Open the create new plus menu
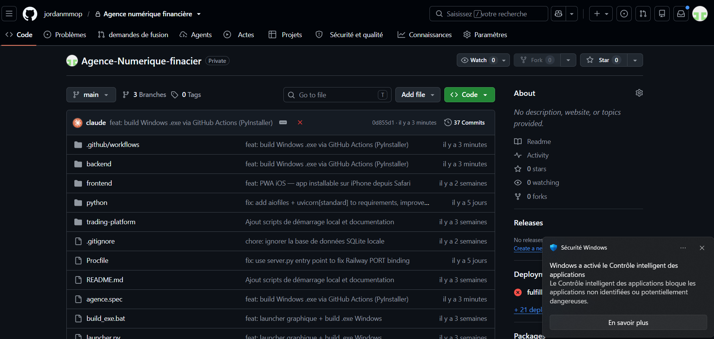The height and width of the screenshot is (339, 714). click(601, 14)
